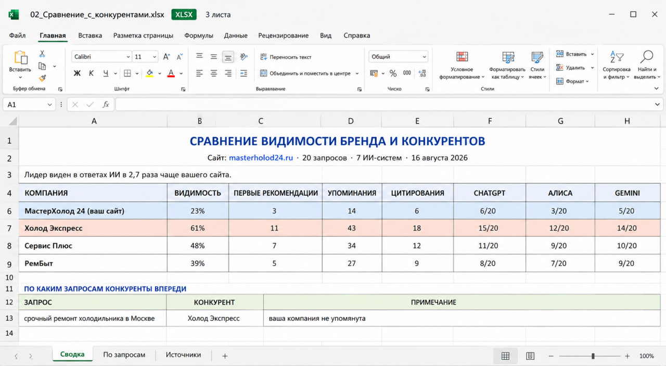
Task: Switch to Page Layout view in status bar
Action: 530,356
